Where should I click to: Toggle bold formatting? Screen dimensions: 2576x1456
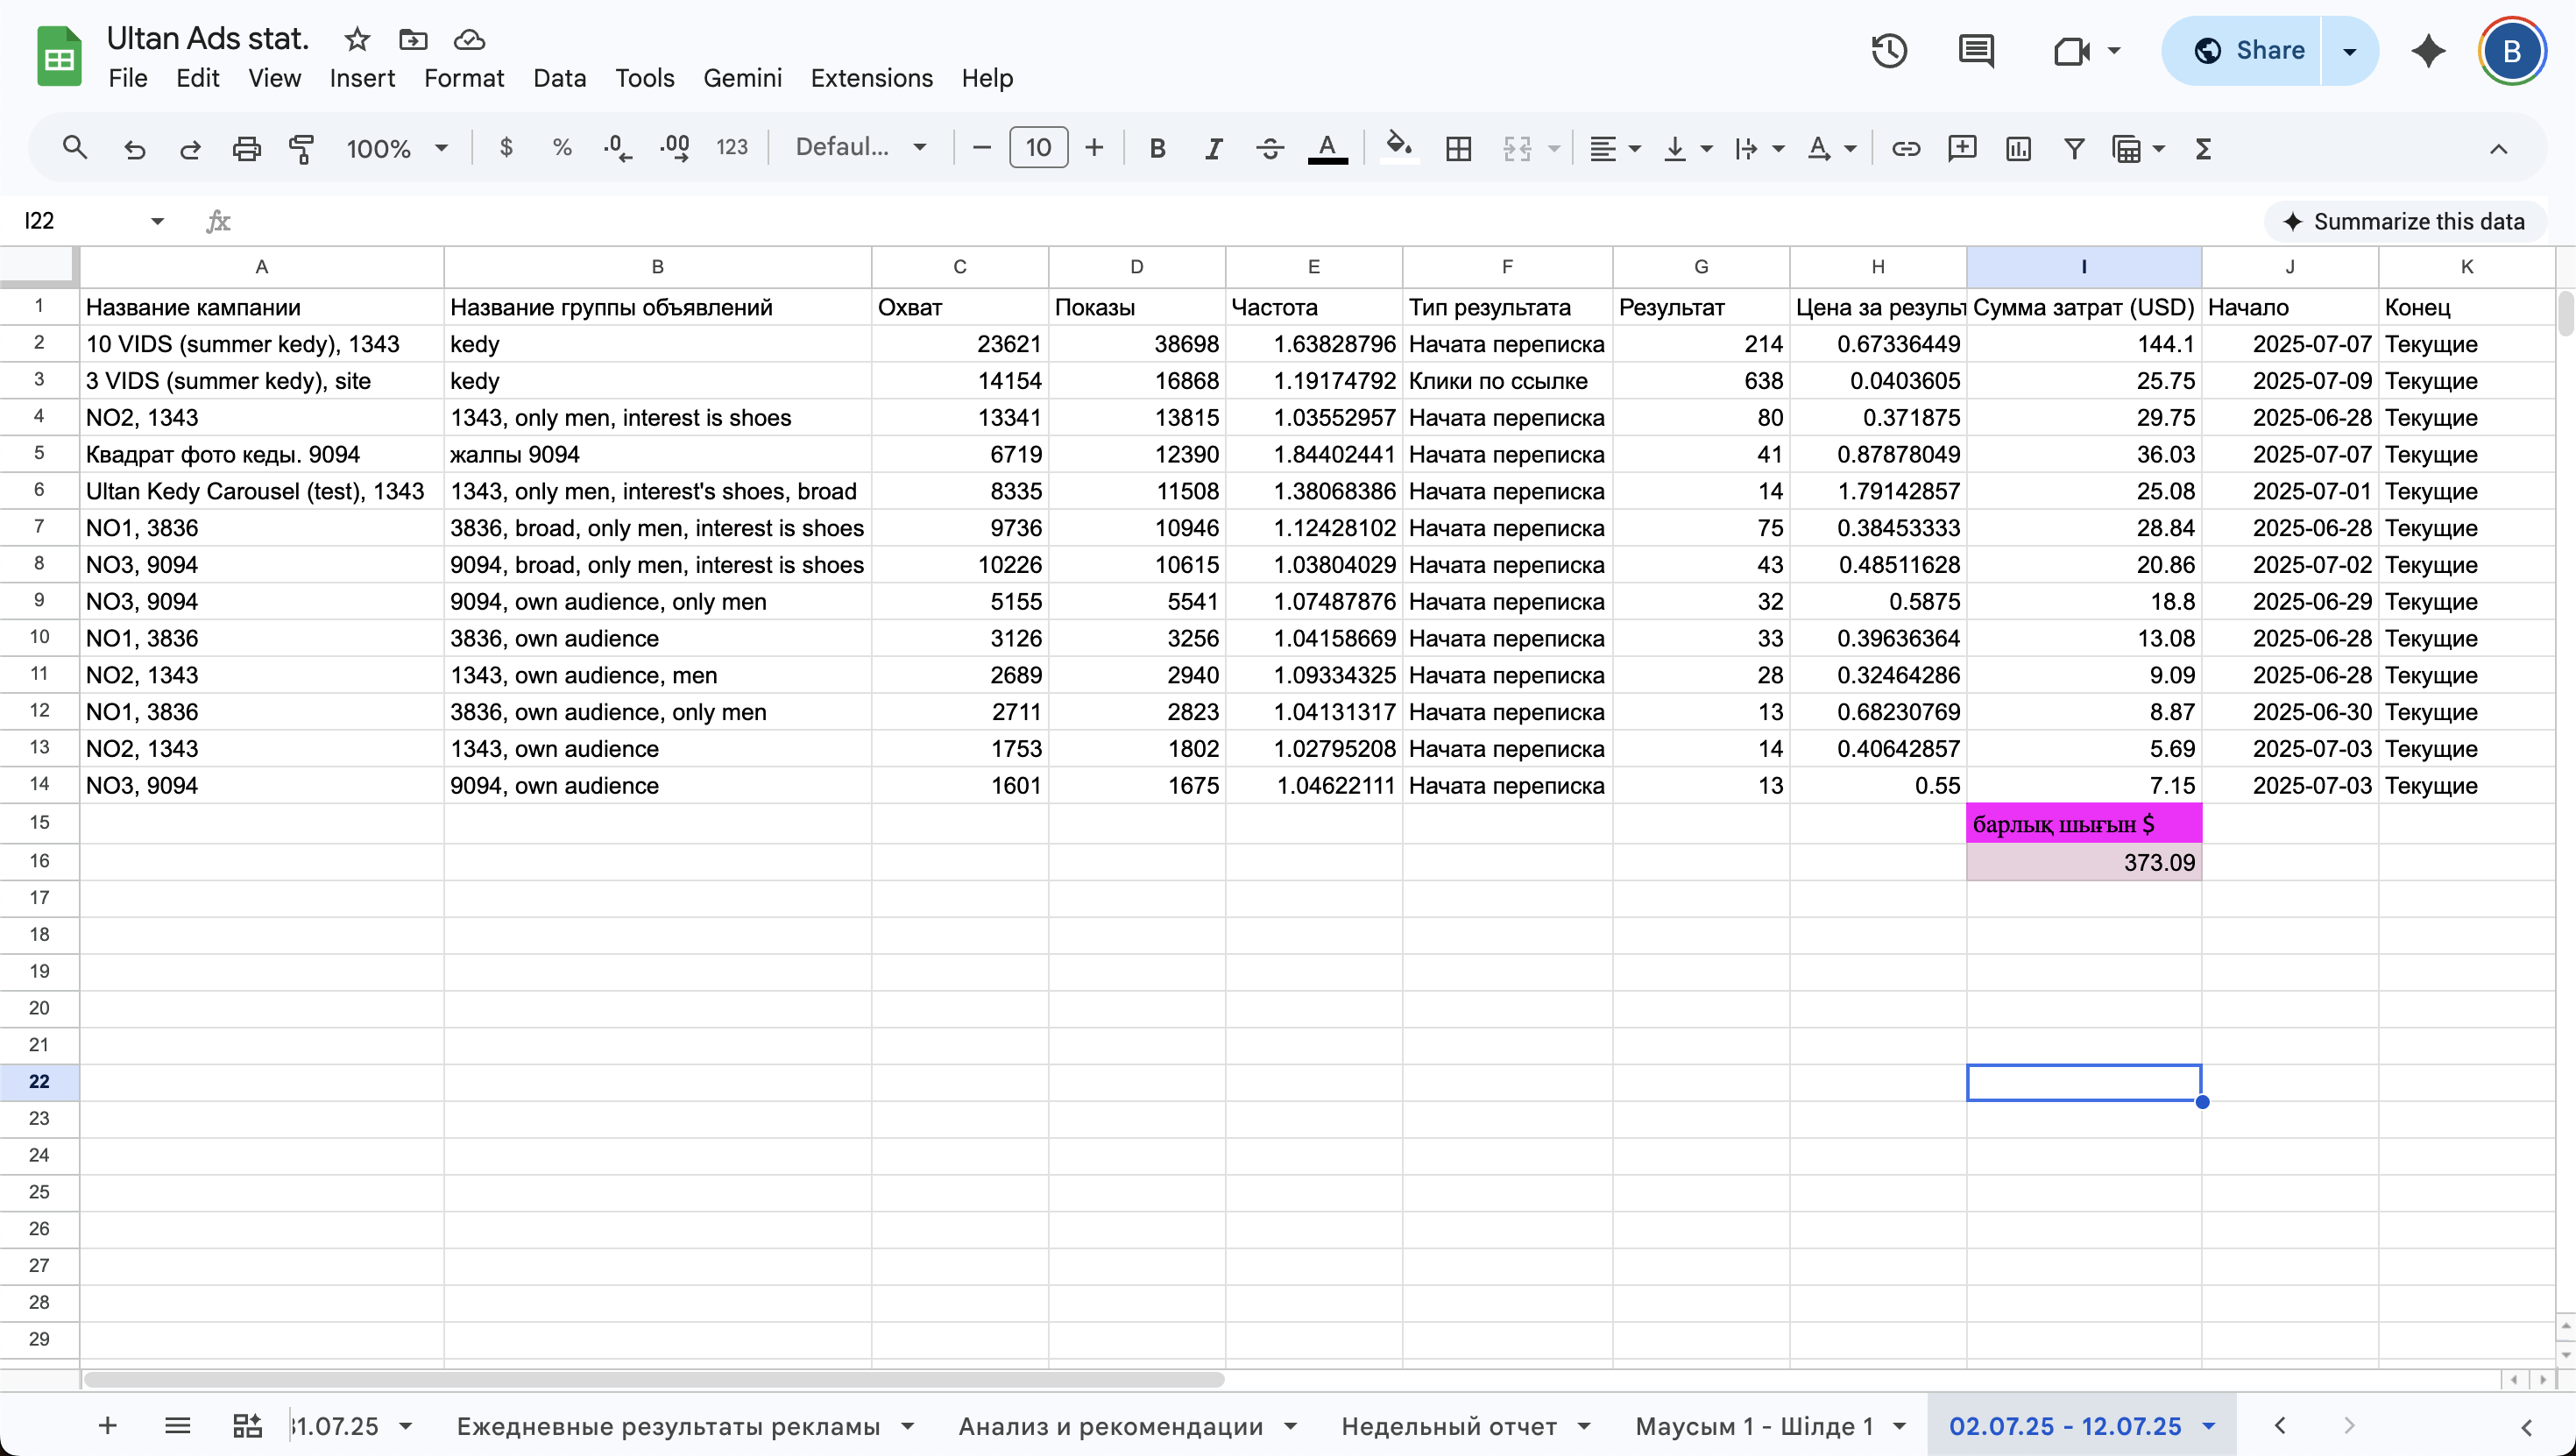[x=1157, y=149]
